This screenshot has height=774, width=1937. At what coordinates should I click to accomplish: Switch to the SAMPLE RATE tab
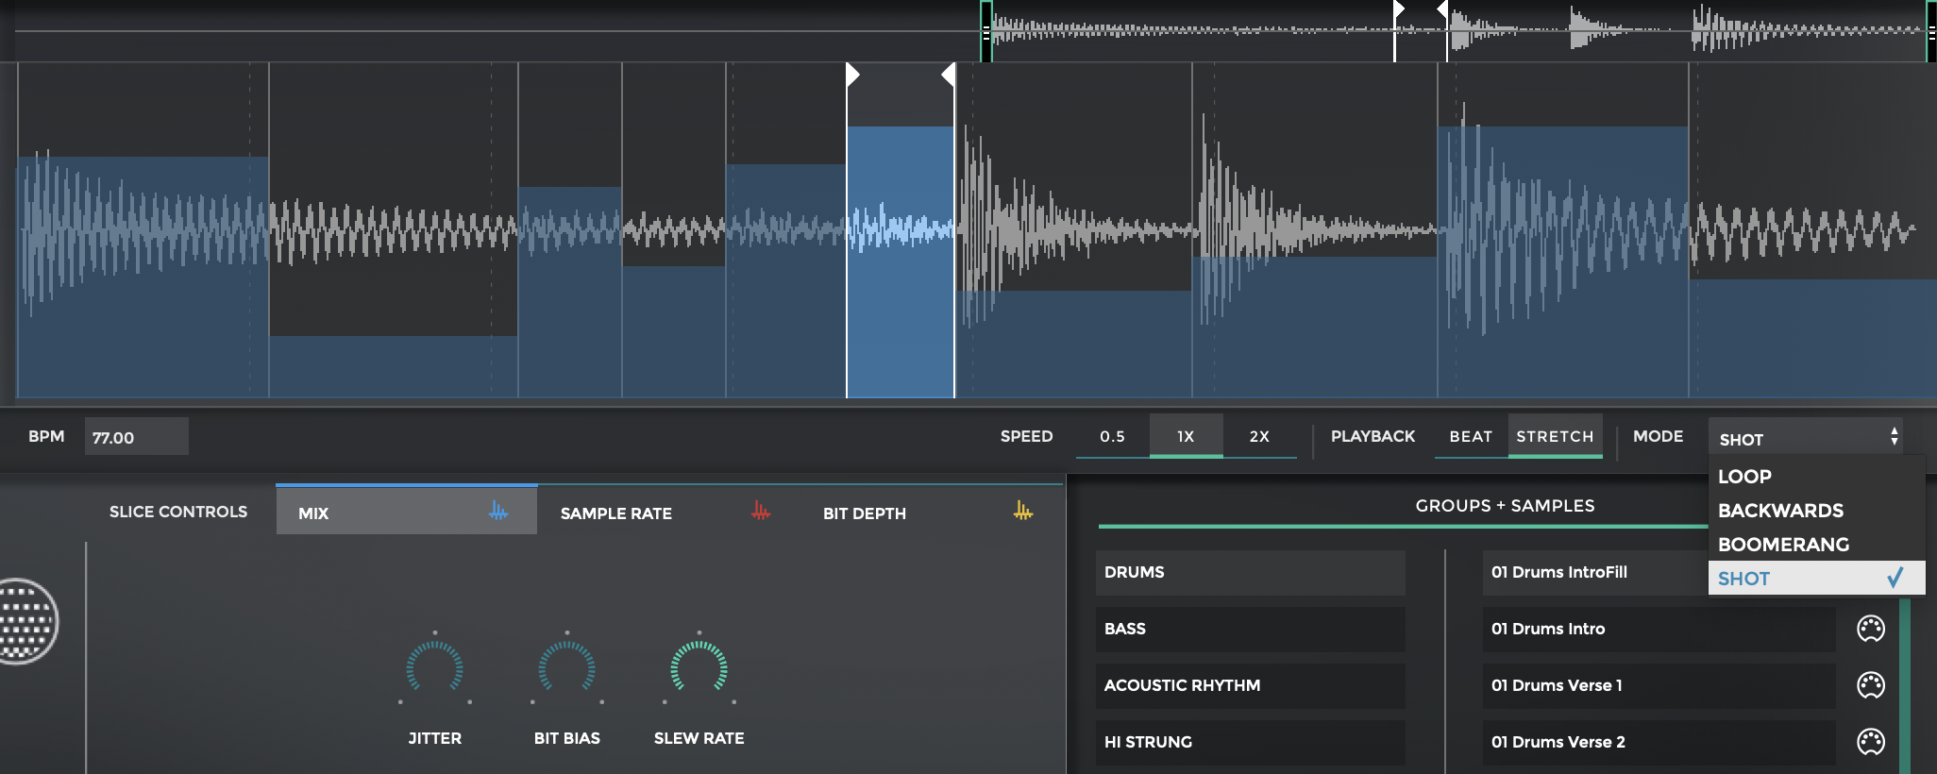coord(616,513)
